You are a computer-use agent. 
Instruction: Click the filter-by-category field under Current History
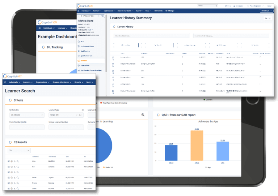(231, 36)
